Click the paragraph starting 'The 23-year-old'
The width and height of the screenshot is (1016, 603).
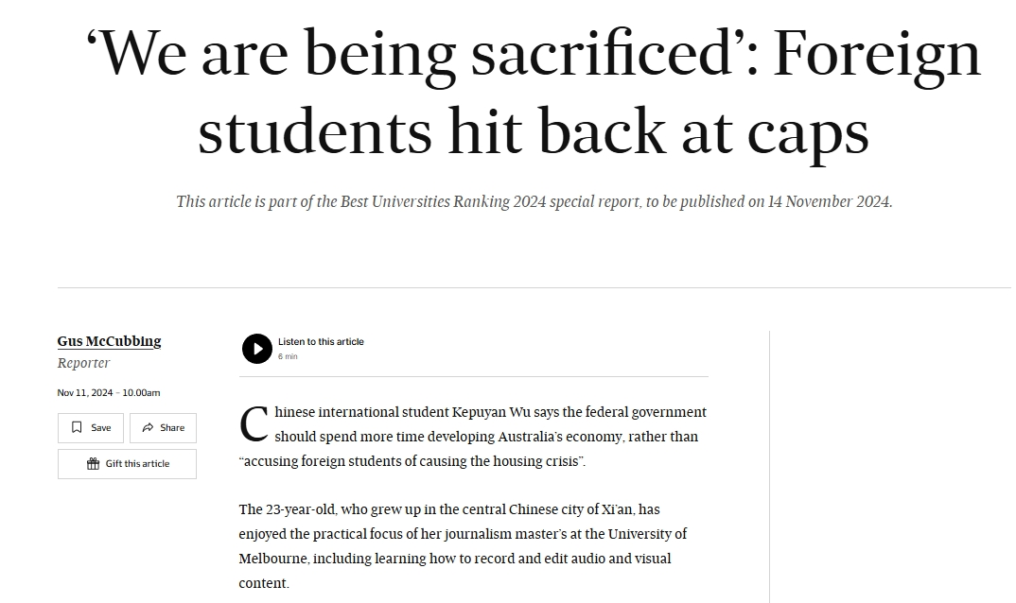463,546
